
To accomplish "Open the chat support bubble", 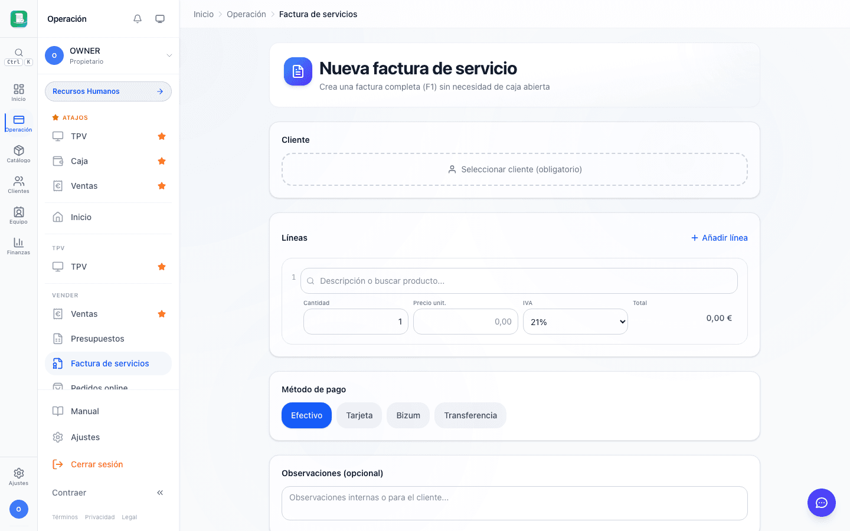I will pos(822,503).
